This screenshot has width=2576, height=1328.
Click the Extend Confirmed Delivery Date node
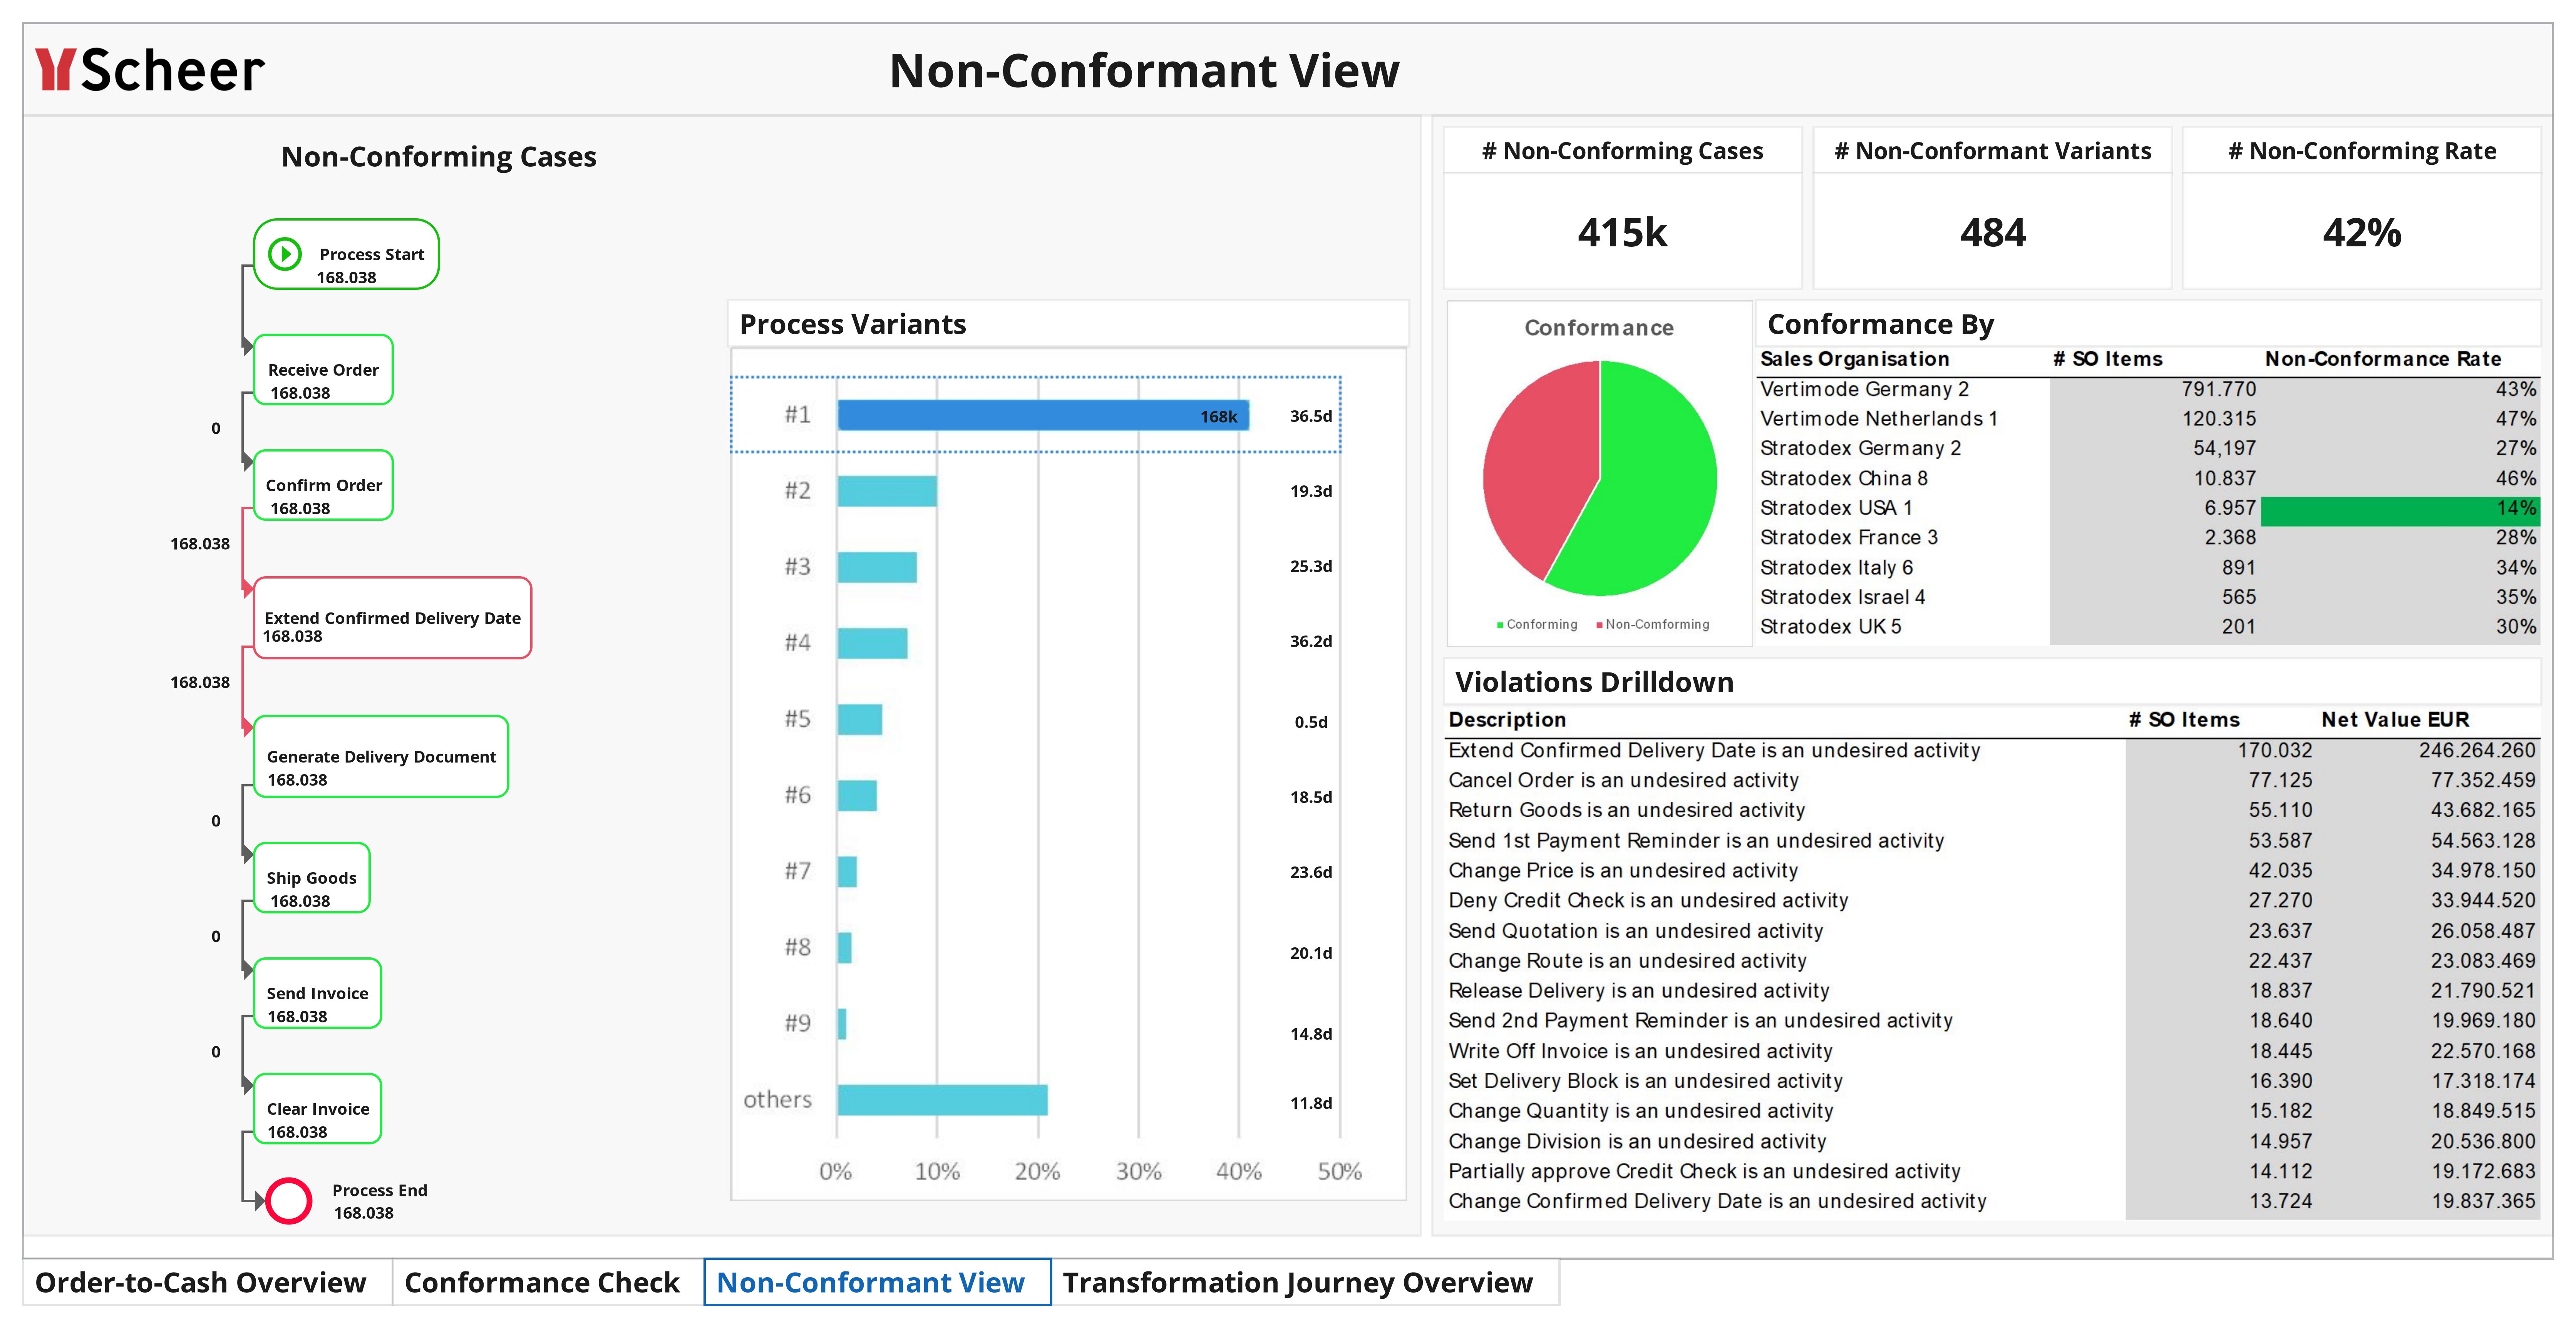click(392, 618)
